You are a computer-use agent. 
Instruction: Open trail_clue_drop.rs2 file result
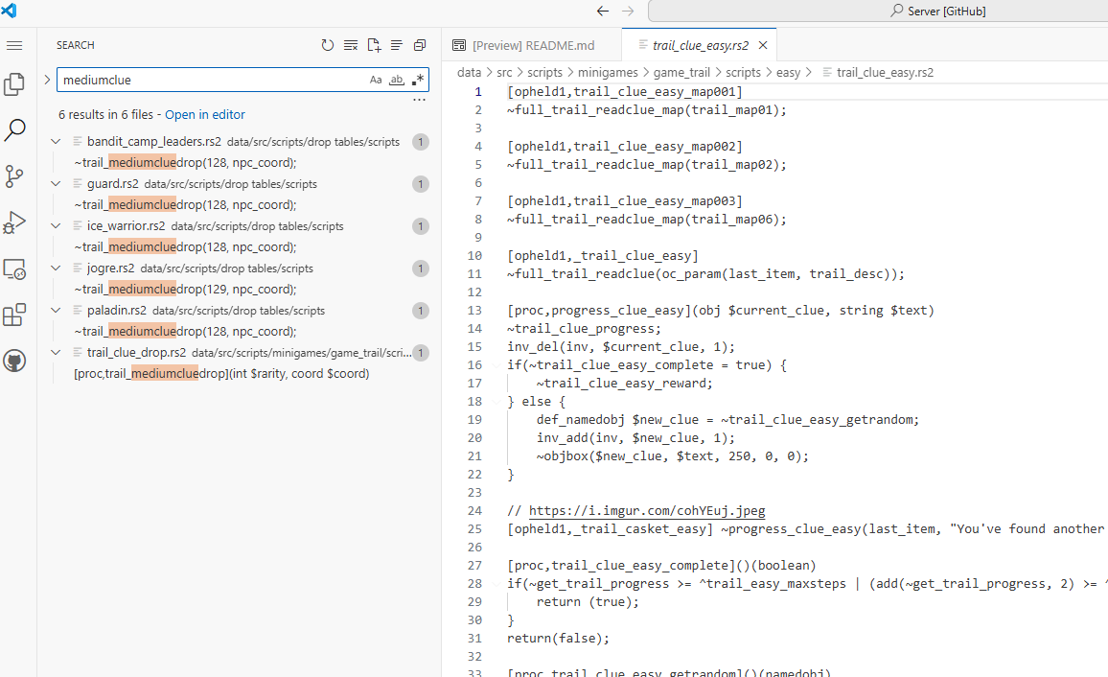(241, 353)
